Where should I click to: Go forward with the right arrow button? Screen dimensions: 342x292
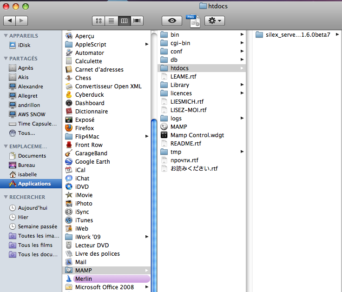coord(21,21)
